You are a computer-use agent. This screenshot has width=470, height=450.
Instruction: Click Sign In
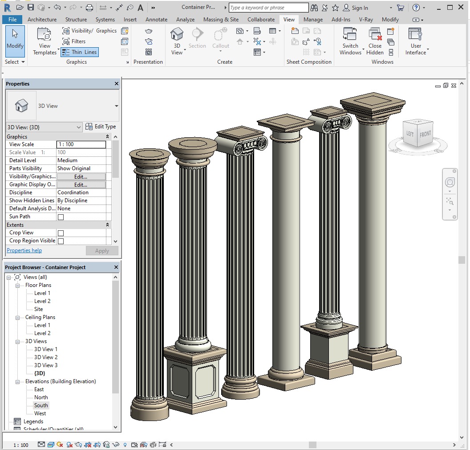[356, 8]
